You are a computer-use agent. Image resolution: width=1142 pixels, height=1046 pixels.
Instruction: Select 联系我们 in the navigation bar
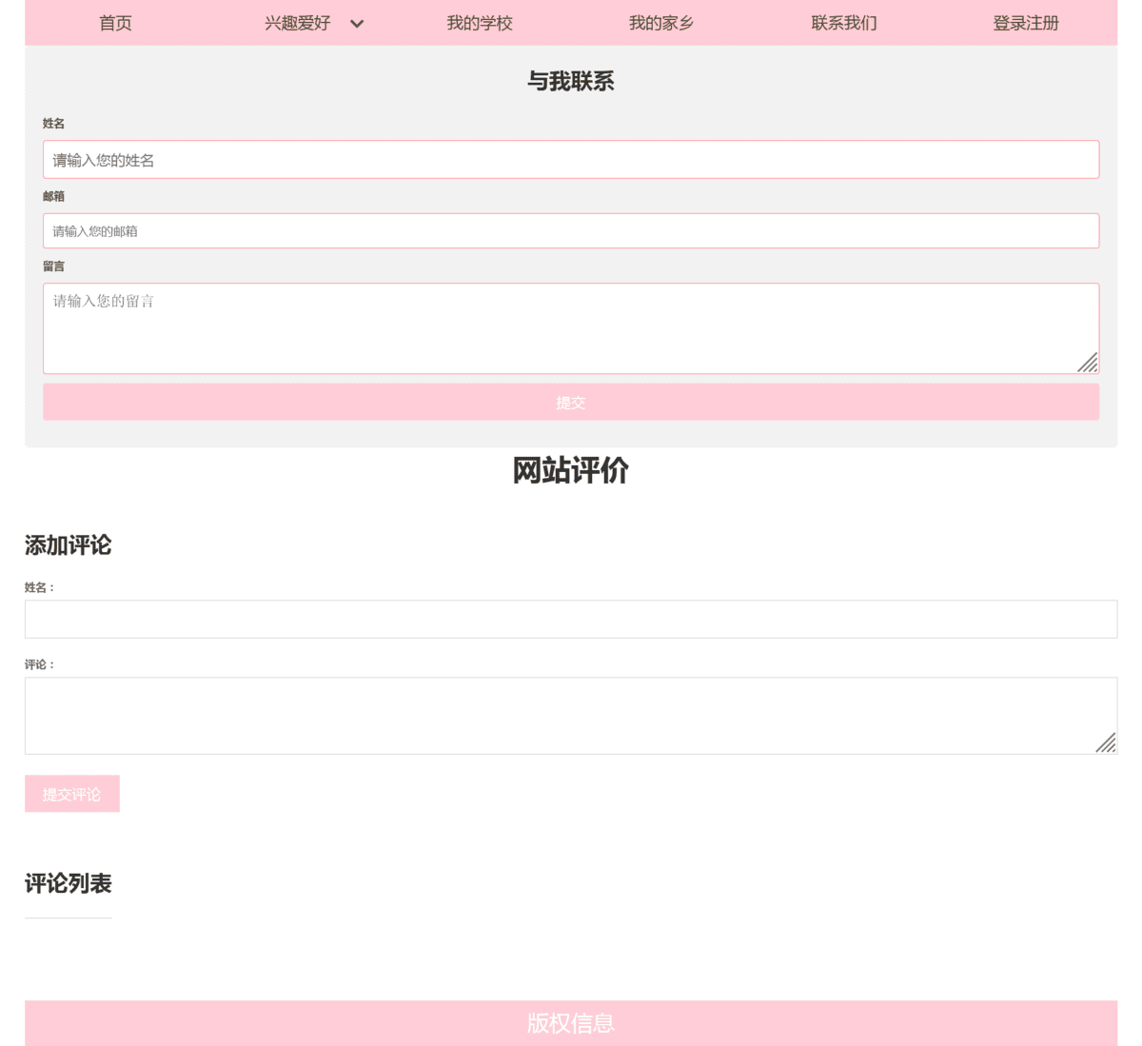[844, 23]
